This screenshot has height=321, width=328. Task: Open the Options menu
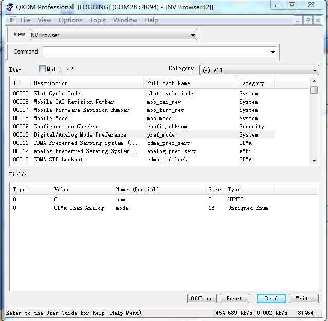coord(70,20)
